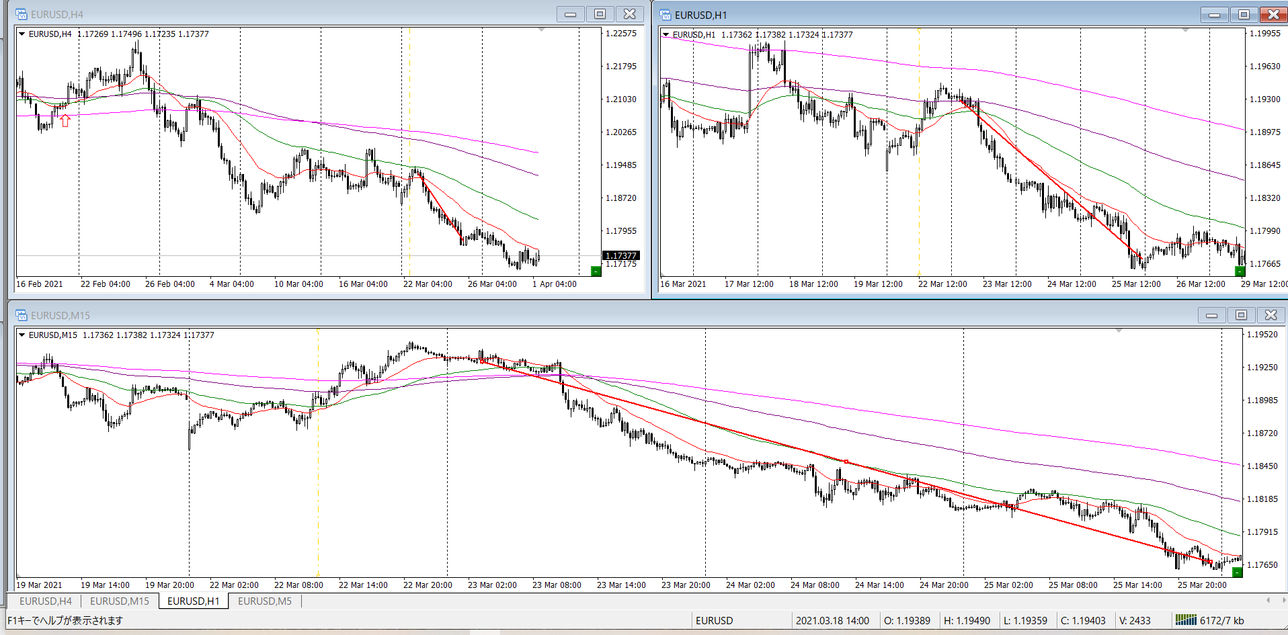This screenshot has height=635, width=1288.
Task: Click the red up arrow on H4 chart
Action: 65,121
